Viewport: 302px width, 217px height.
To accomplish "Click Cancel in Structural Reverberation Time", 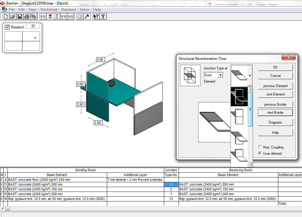I will (x=275, y=76).
